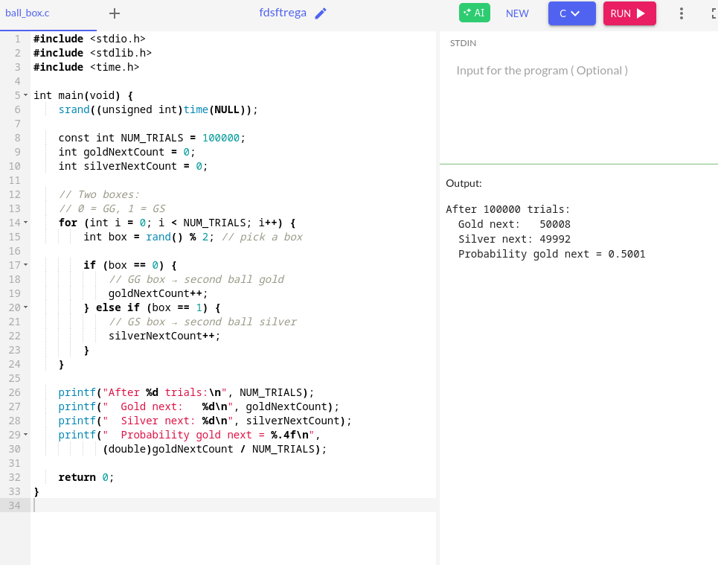Click the Probability gold next output line
Image resolution: width=718 pixels, height=565 pixels.
[551, 254]
